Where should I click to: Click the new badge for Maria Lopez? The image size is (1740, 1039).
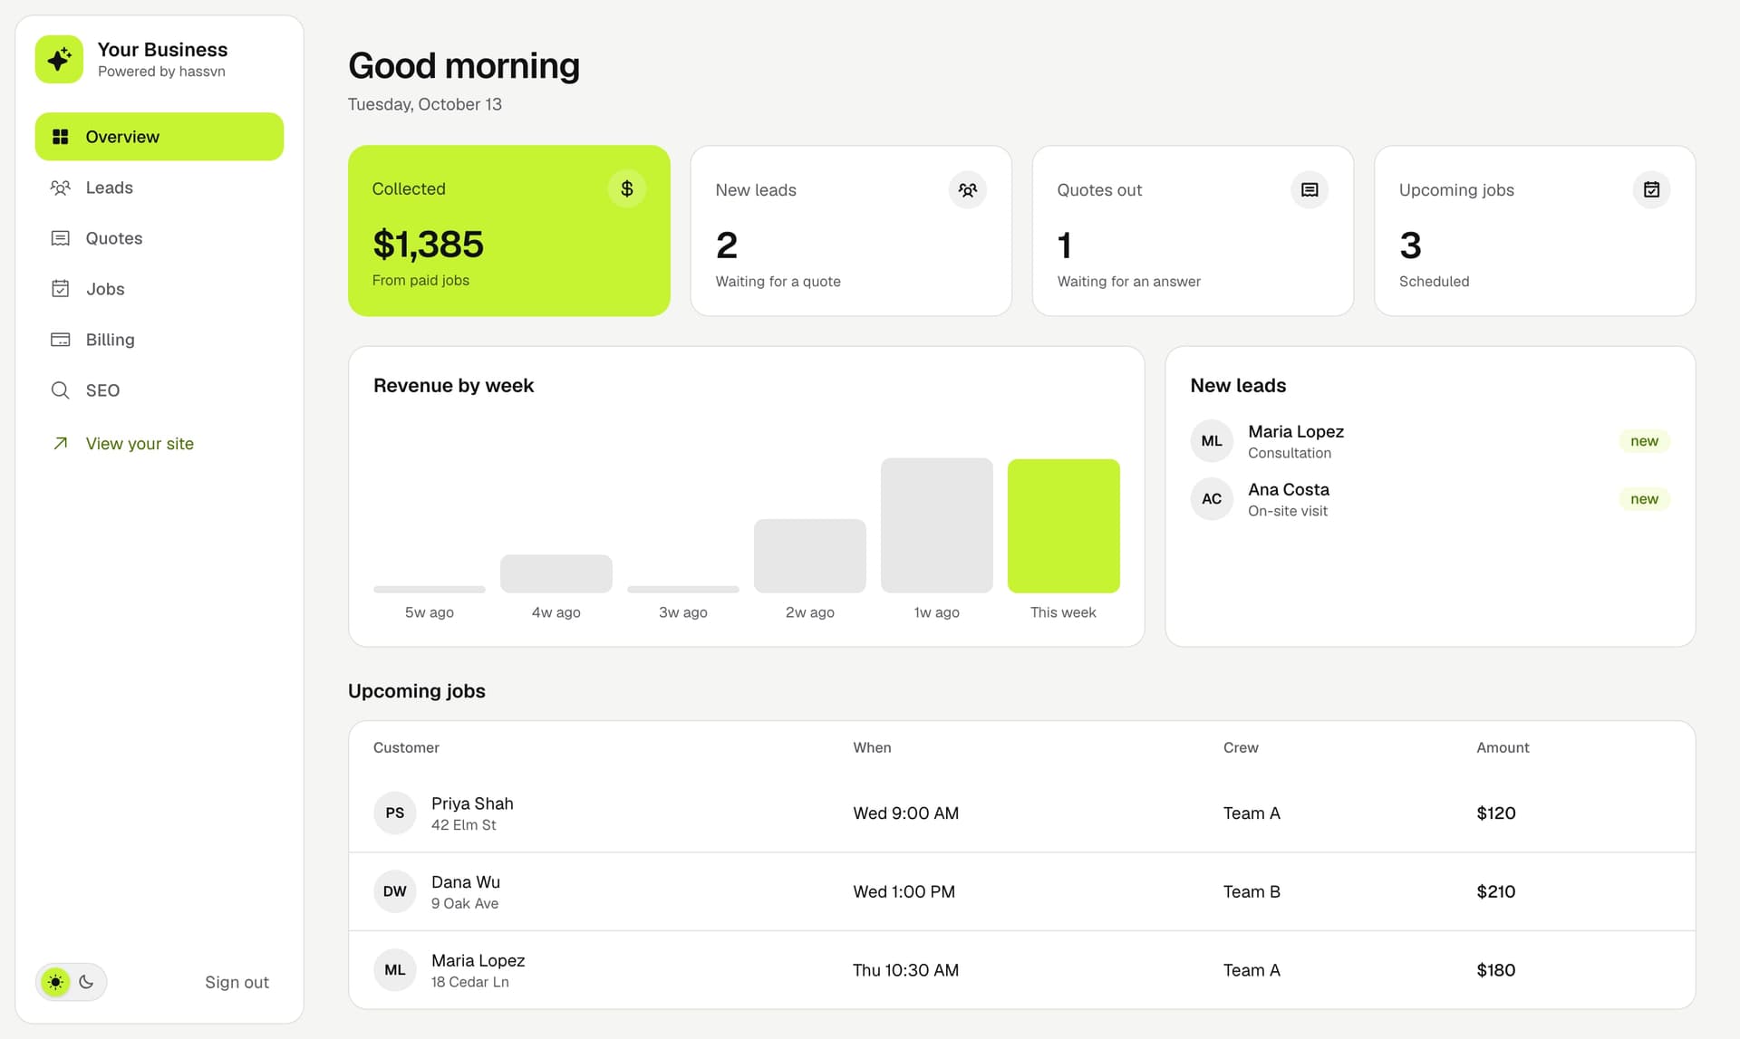1644,441
